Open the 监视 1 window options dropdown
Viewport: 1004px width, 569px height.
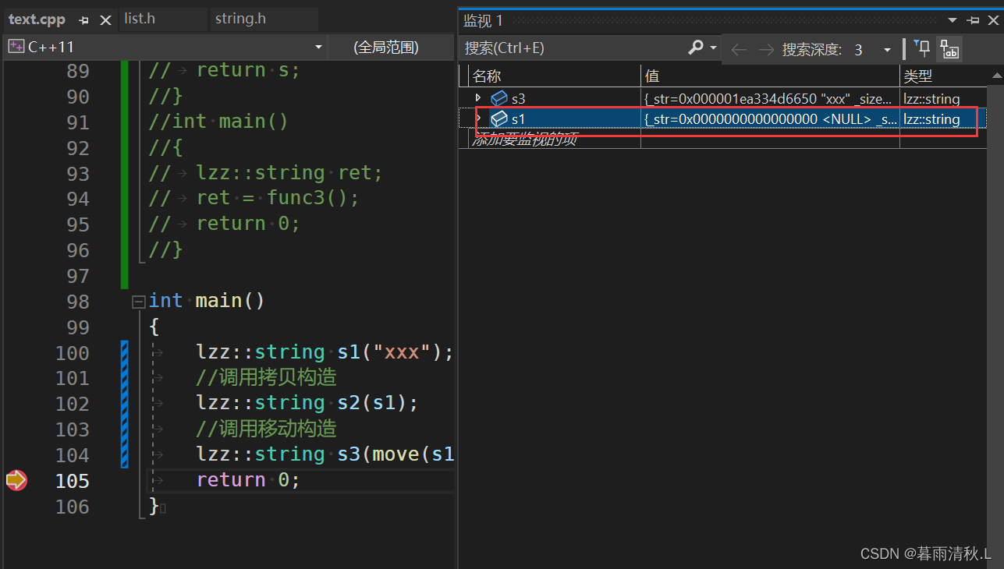coord(953,20)
